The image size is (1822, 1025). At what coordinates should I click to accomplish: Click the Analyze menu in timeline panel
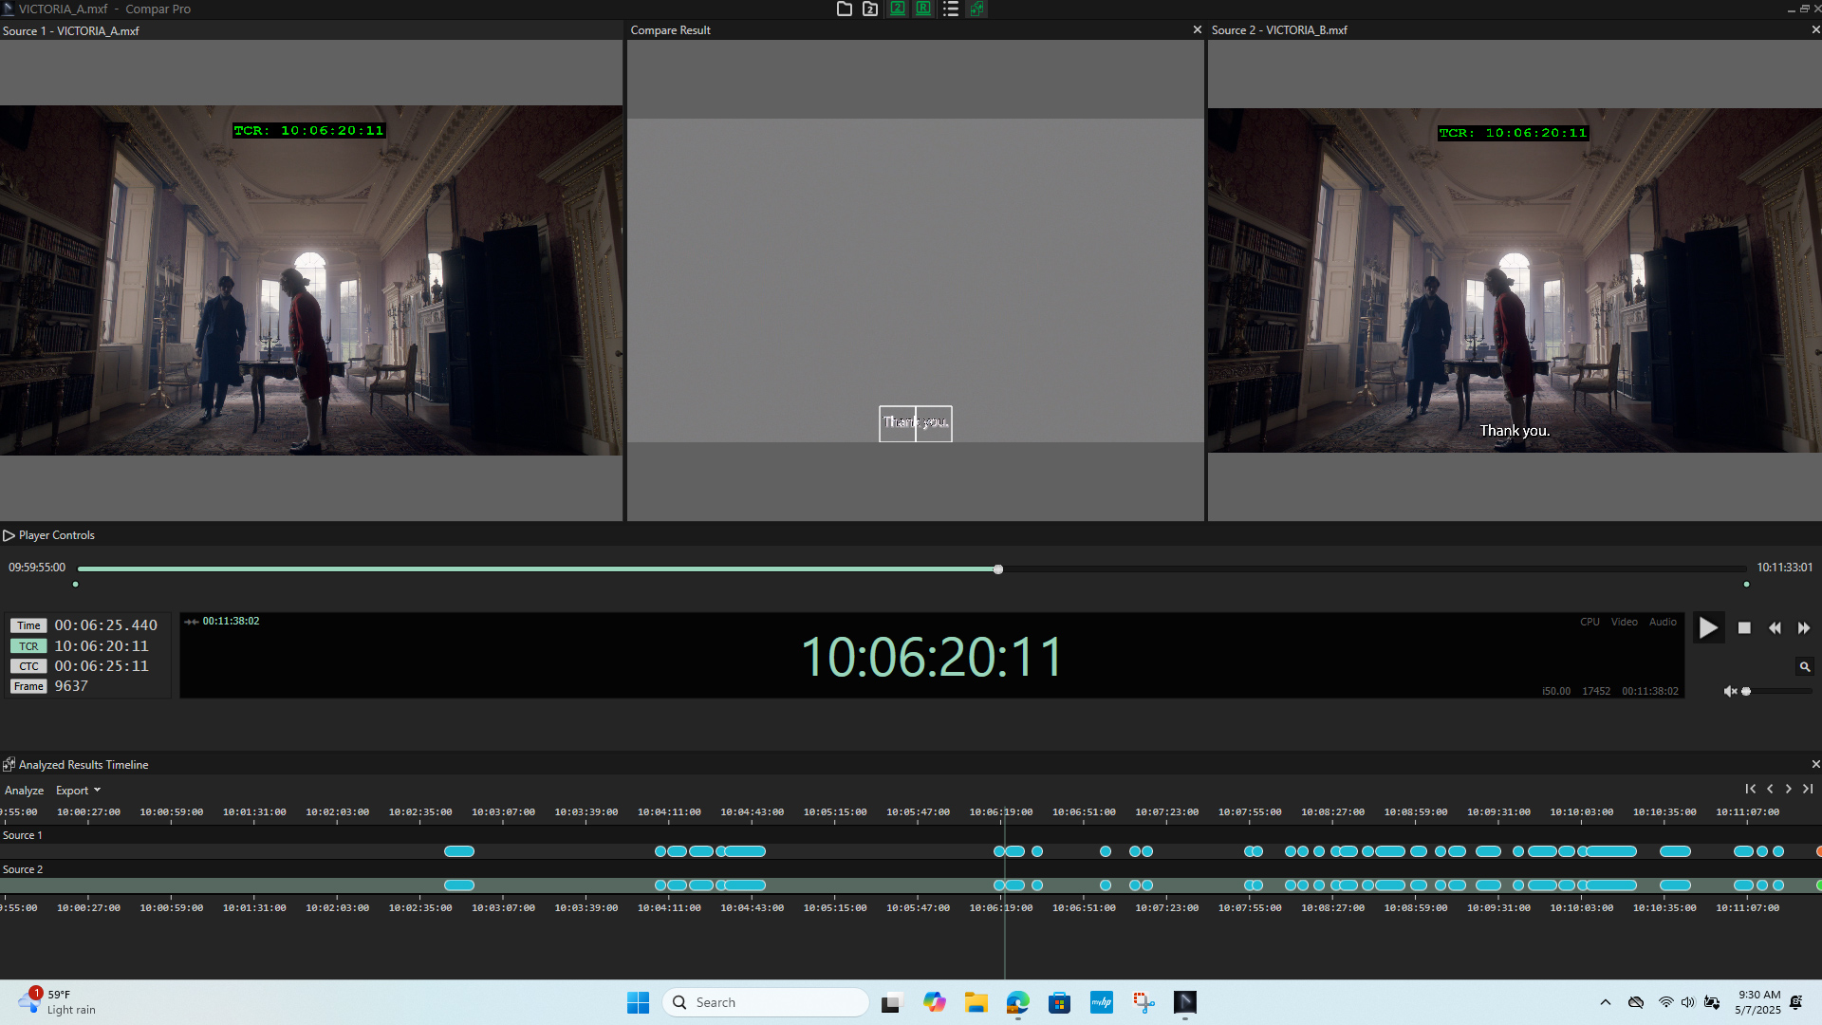tap(24, 791)
